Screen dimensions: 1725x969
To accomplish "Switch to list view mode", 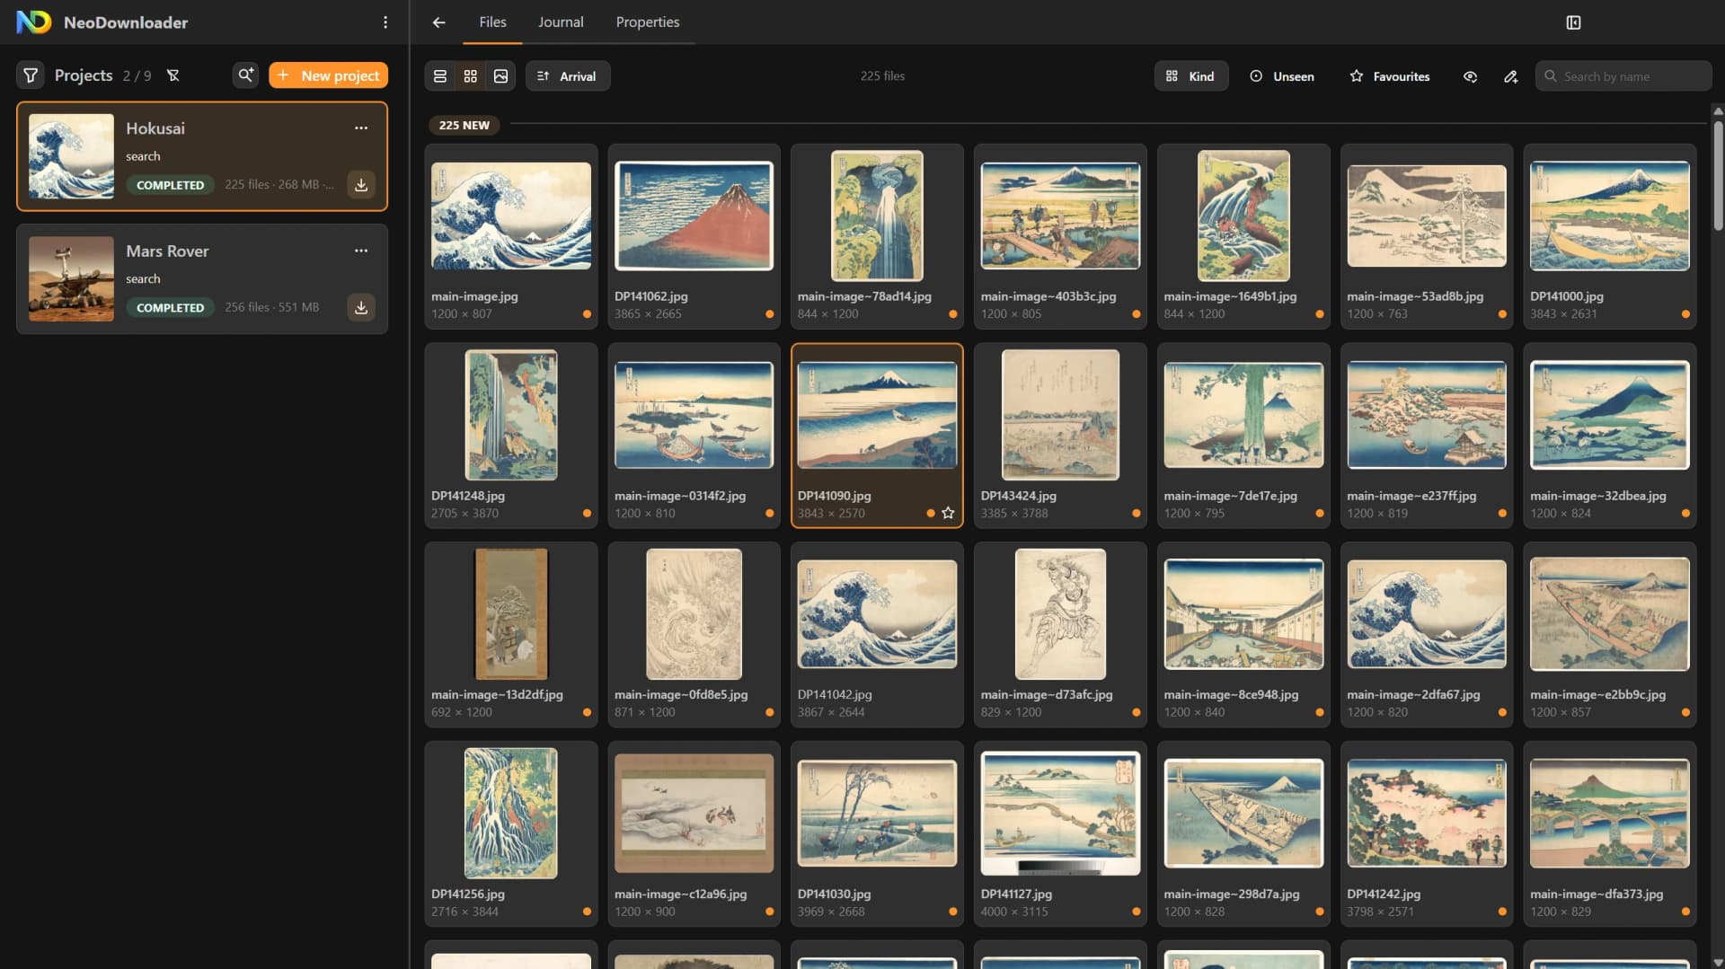I will point(440,76).
